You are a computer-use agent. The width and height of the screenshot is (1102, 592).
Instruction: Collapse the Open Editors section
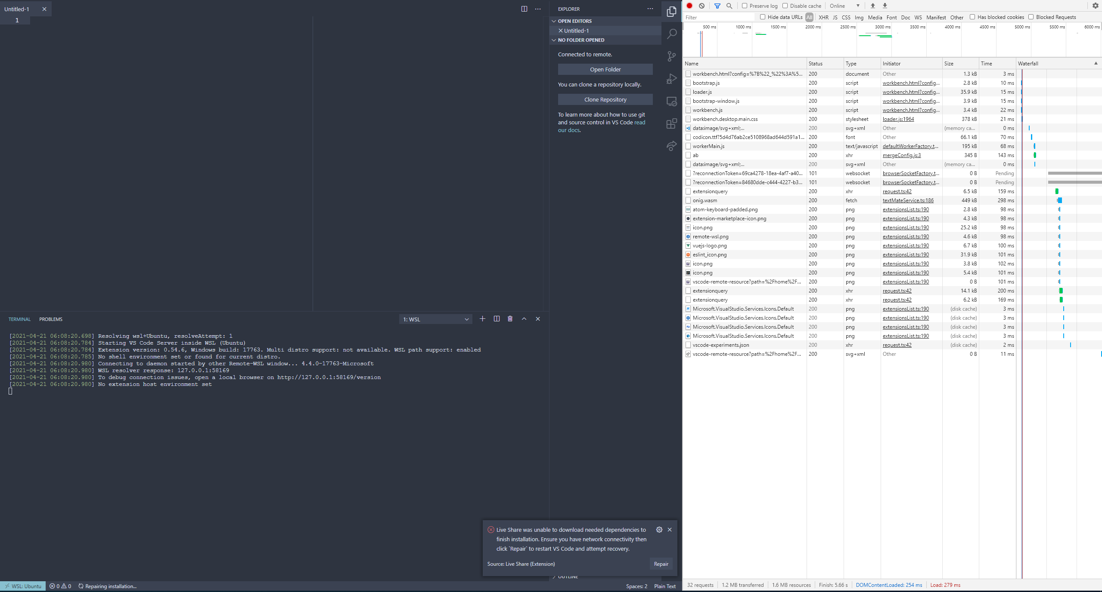click(x=574, y=21)
